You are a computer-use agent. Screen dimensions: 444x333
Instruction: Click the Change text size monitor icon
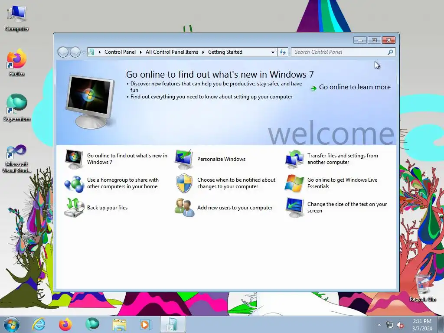click(294, 208)
